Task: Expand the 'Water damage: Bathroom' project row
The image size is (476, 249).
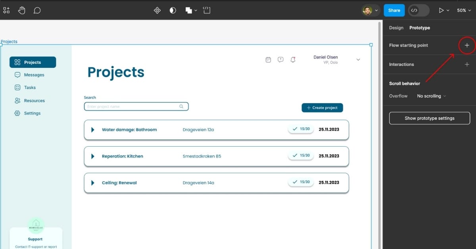Action: (x=92, y=130)
